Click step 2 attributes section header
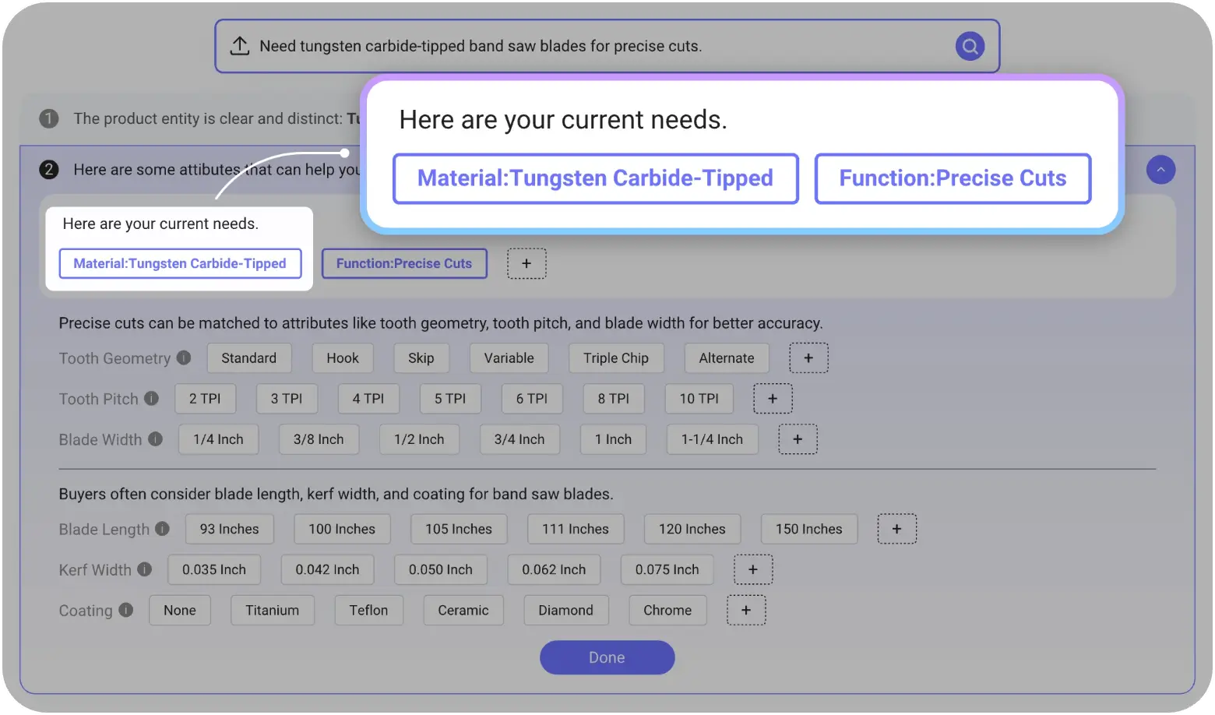Image resolution: width=1215 pixels, height=715 pixels. pyautogui.click(x=210, y=170)
